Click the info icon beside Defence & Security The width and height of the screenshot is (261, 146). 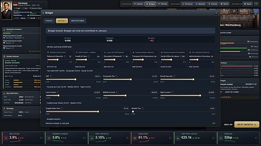[x=65, y=56]
